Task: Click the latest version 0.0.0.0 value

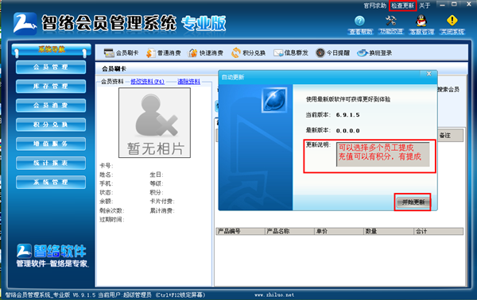Action: 347,131
